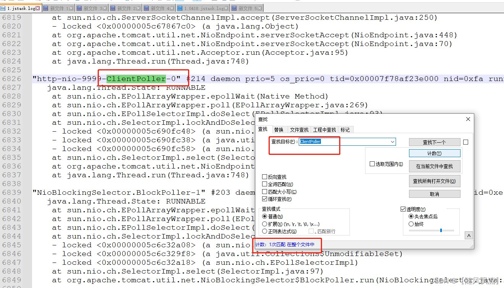Click the SelectorImpl.select line 6848 text
The width and height of the screenshot is (504, 288).
click(188, 271)
